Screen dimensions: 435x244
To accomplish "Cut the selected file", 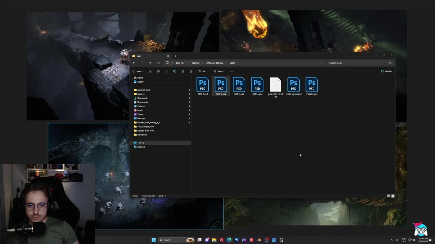I will click(150, 71).
